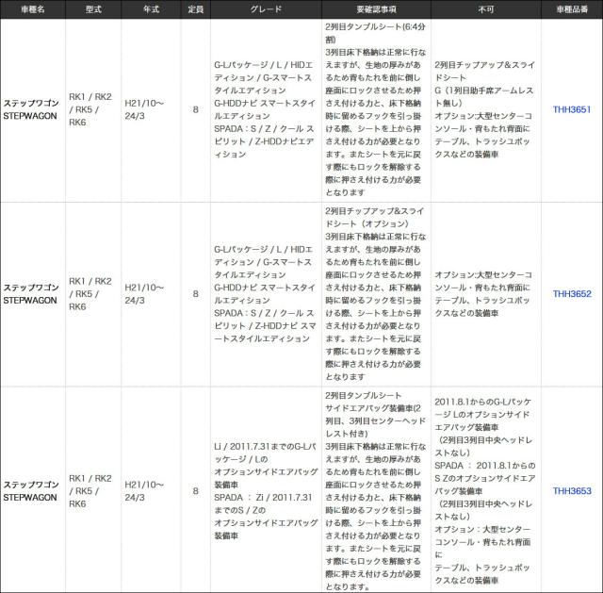603x593 pixels.
Task: Select grade cell ending スマートスタイルエディション in THH3652 row
Action: (265, 294)
